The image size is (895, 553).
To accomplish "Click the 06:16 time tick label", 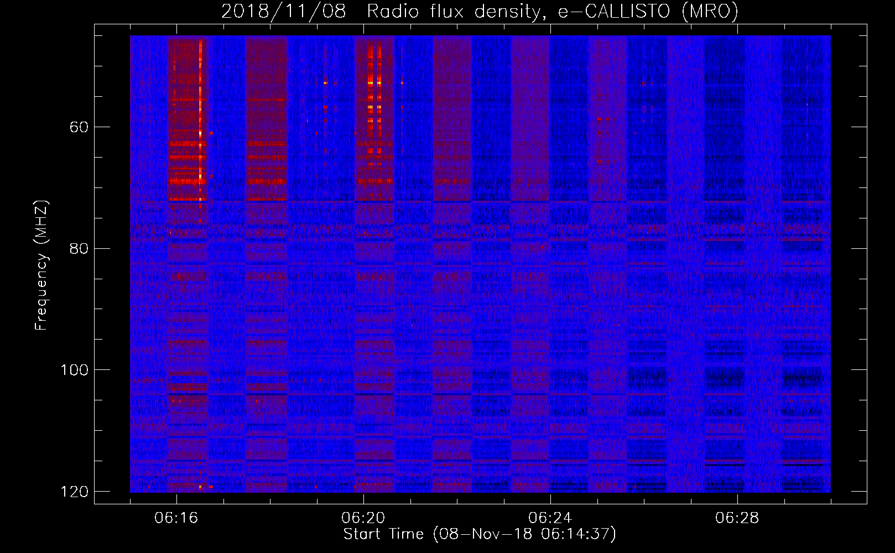I will 176,518.
